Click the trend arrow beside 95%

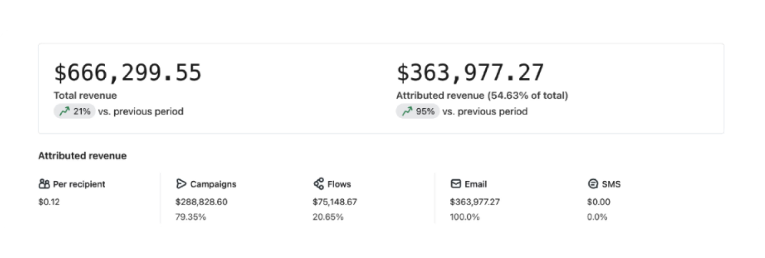coord(407,112)
